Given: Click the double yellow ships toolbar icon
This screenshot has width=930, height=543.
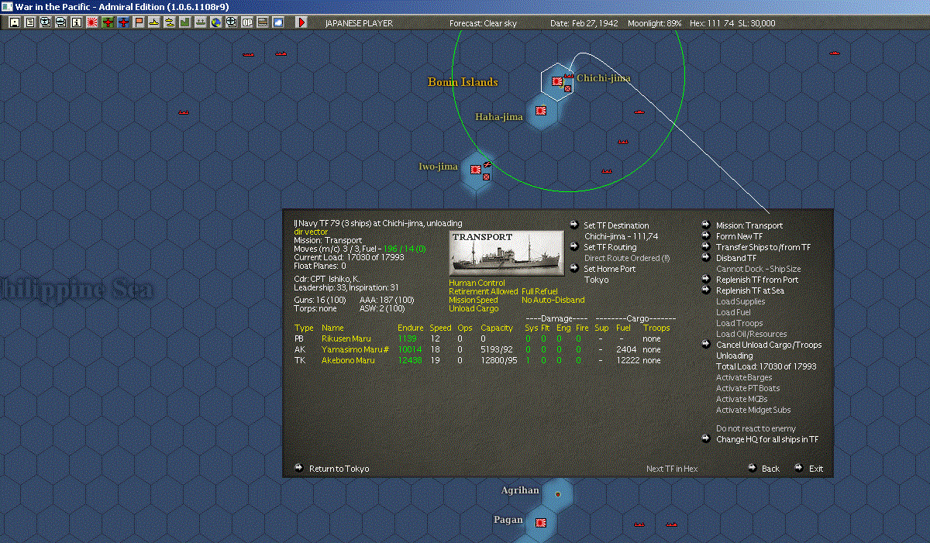Looking at the screenshot, I should (169, 23).
